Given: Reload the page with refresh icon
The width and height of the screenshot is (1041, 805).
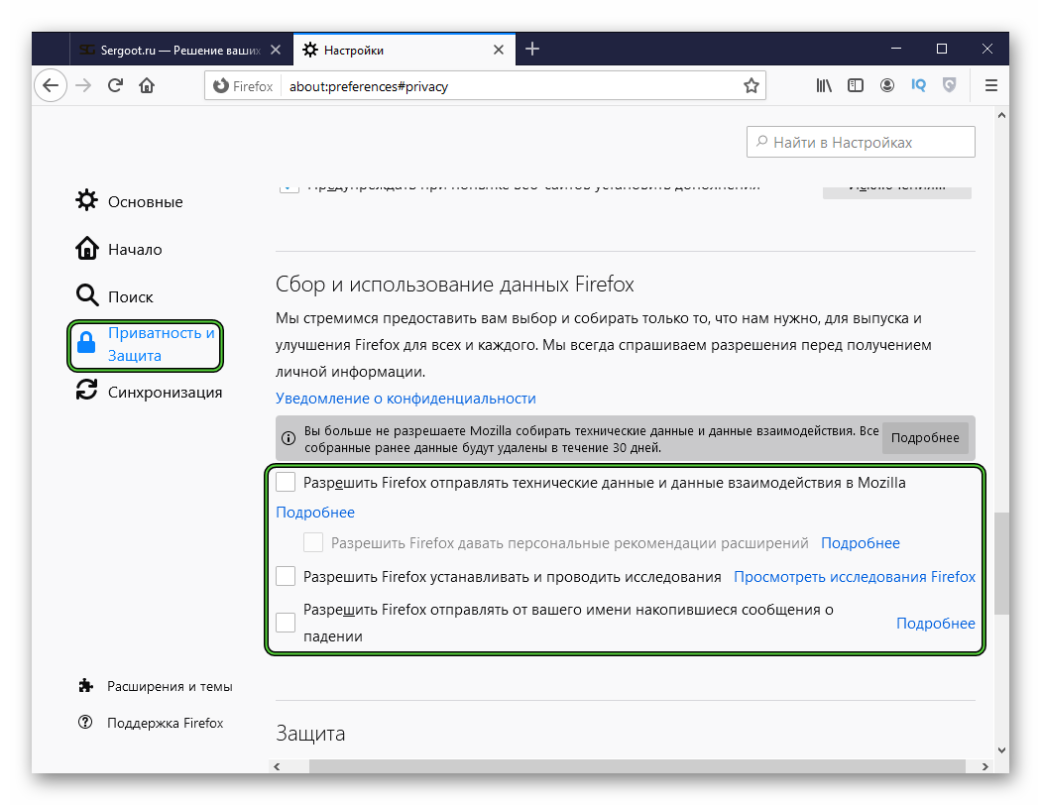Looking at the screenshot, I should (x=116, y=85).
